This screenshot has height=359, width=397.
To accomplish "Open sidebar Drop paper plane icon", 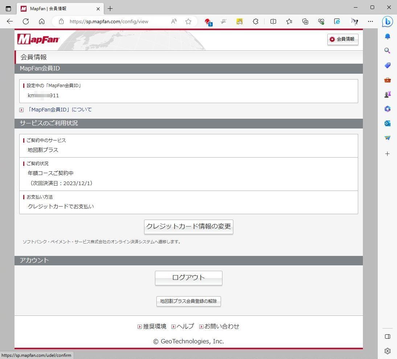I will 387,138.
